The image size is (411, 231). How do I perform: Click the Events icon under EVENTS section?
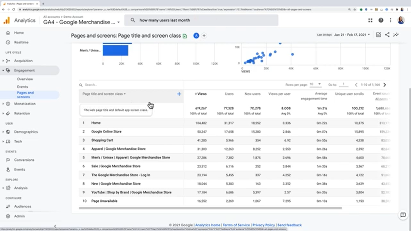(8, 170)
